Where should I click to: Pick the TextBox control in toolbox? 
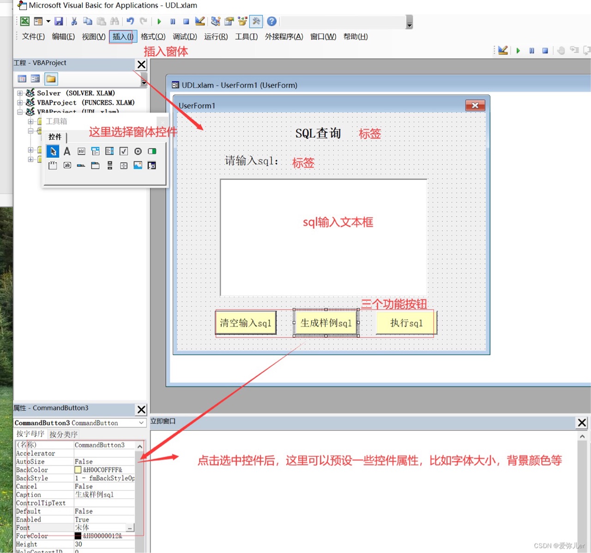tap(81, 151)
